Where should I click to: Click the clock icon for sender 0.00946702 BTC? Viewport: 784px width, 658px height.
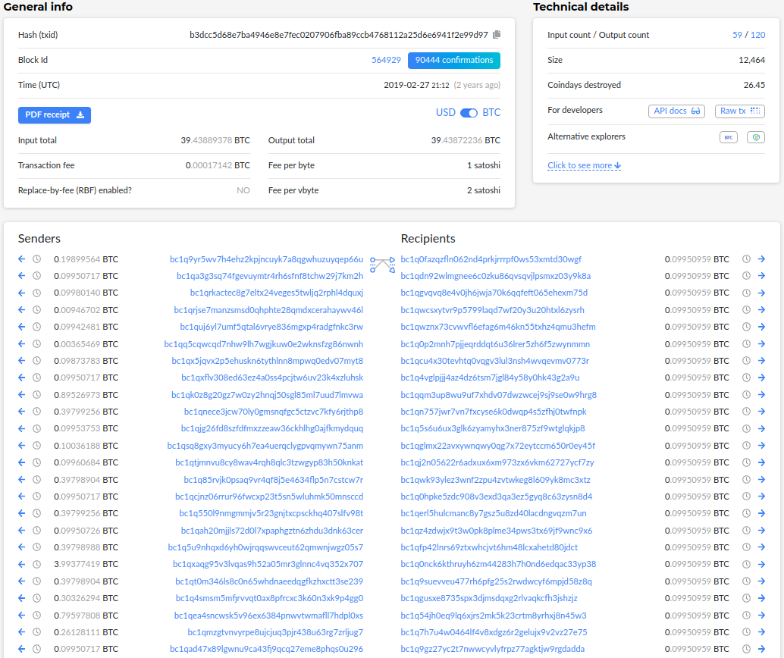36,310
